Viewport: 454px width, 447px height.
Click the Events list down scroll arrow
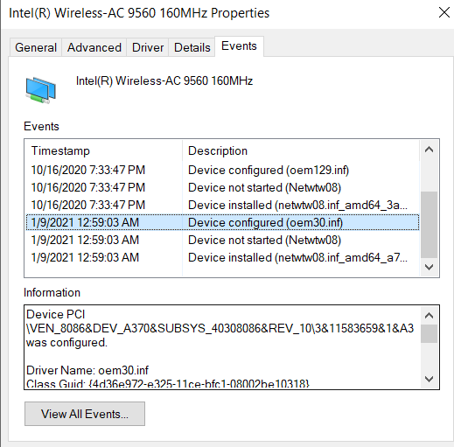(429, 267)
